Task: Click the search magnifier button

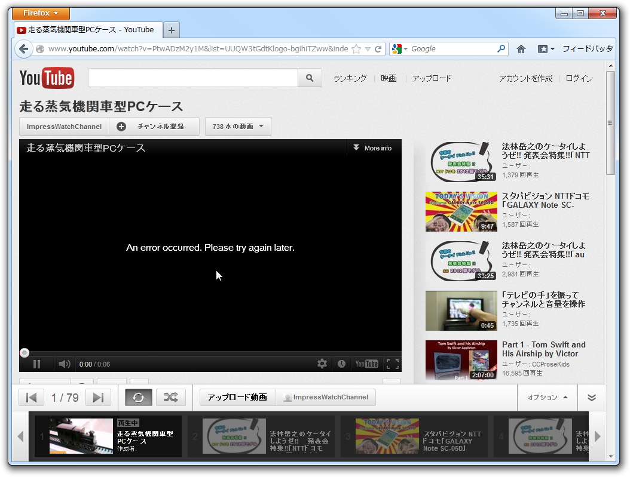Action: tap(310, 78)
